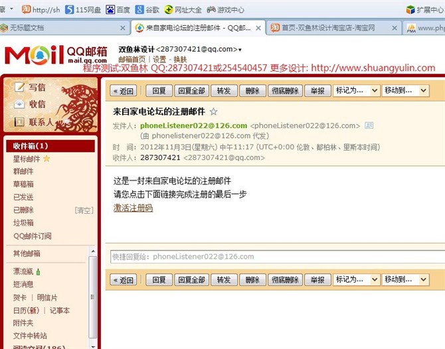This screenshot has width=445, height=349.
Task: Click the 漂流瓶 bottle icon
Action: click(x=38, y=272)
